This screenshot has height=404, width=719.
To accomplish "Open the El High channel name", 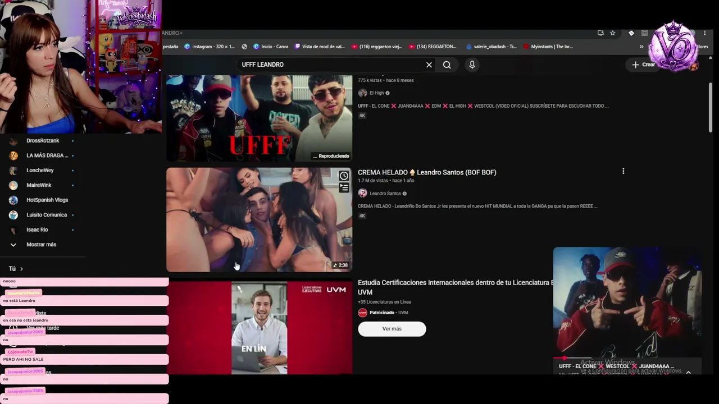I will [377, 93].
